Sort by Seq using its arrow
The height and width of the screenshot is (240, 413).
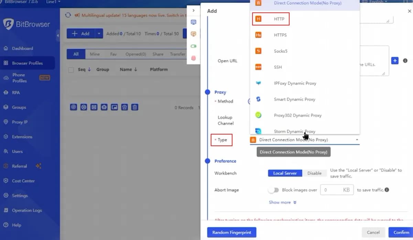[x=89, y=69]
